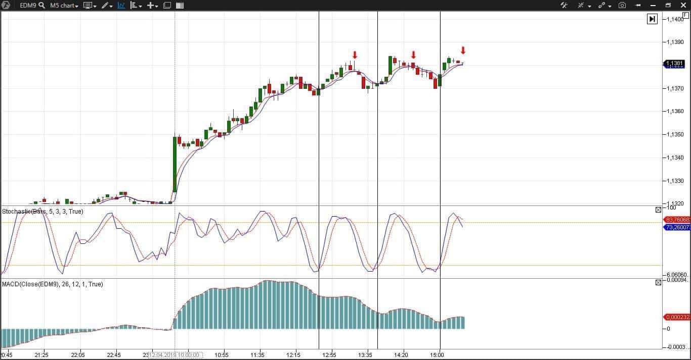This screenshot has width=691, height=360.
Task: Open the M5 chart timeframe dropdown
Action: (64, 6)
